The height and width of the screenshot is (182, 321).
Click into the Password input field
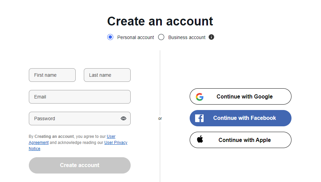tap(80, 119)
